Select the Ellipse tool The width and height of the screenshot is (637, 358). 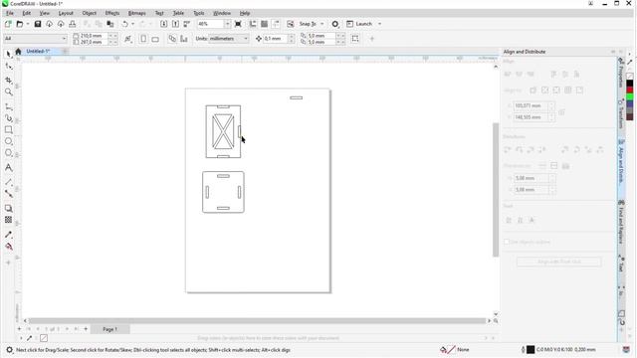pos(9,141)
